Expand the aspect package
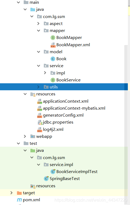This screenshot has height=205, width=130. click(38, 24)
